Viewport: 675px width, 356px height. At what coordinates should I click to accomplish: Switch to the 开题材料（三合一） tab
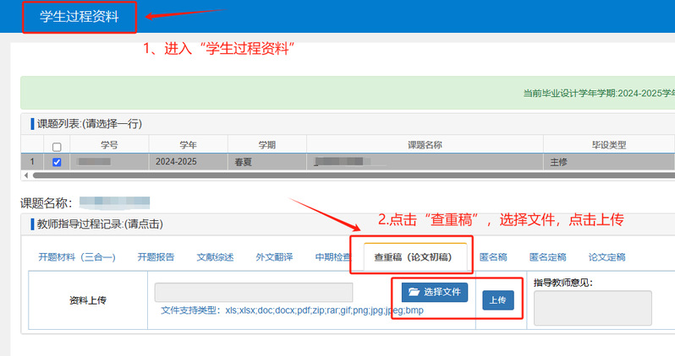pyautogui.click(x=77, y=257)
